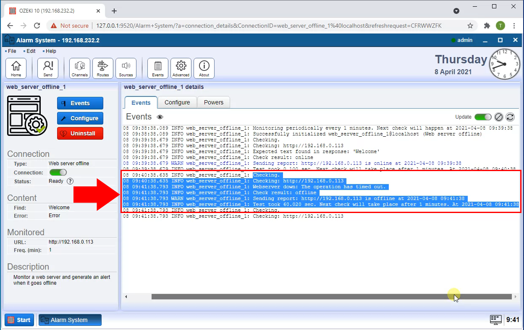Reload the browser page
This screenshot has height=330, width=524.
[x=37, y=26]
